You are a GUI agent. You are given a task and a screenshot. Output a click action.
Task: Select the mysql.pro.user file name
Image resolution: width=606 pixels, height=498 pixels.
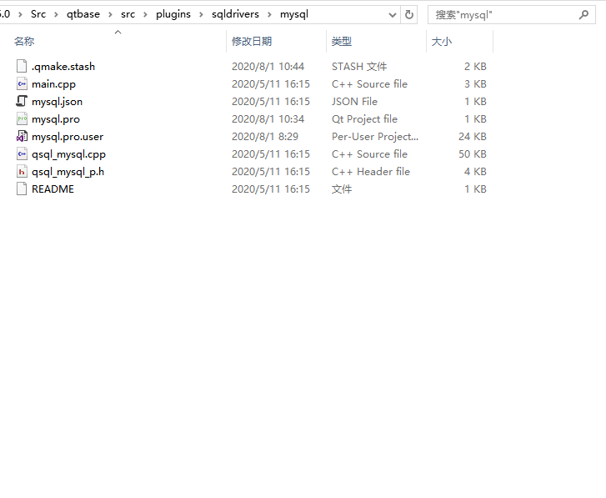(68, 137)
